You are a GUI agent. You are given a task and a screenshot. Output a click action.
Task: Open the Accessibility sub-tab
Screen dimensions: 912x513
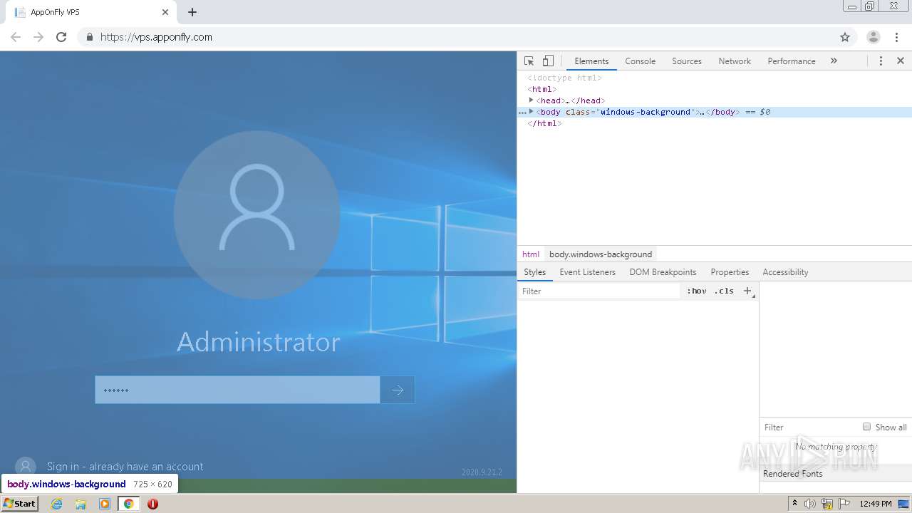point(785,272)
